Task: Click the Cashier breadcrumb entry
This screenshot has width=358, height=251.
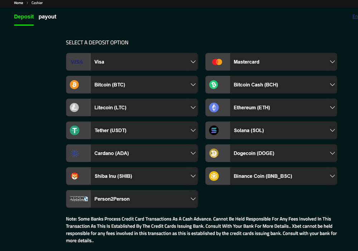Action: (37, 3)
